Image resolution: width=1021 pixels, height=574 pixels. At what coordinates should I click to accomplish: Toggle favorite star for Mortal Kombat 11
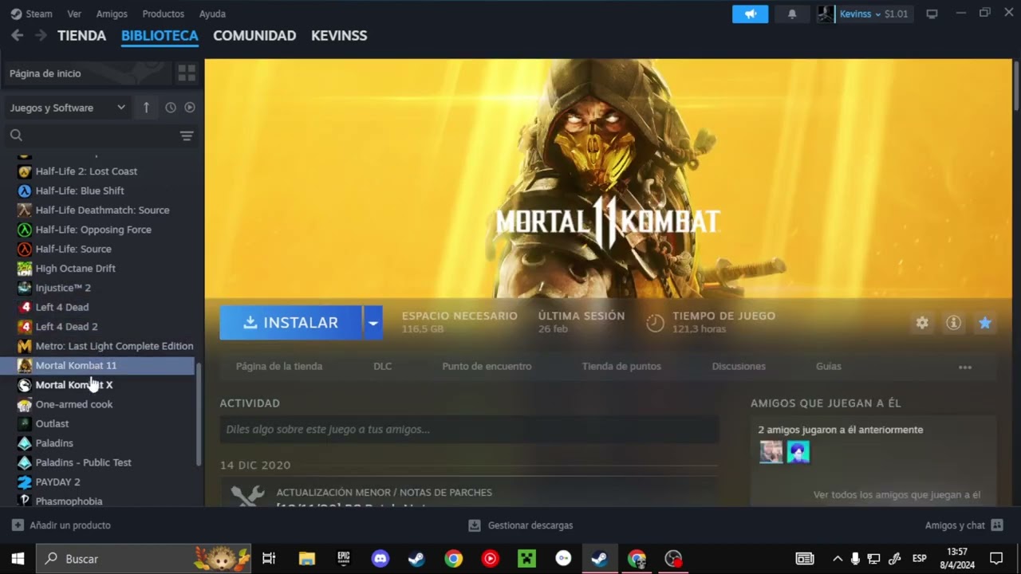(985, 323)
